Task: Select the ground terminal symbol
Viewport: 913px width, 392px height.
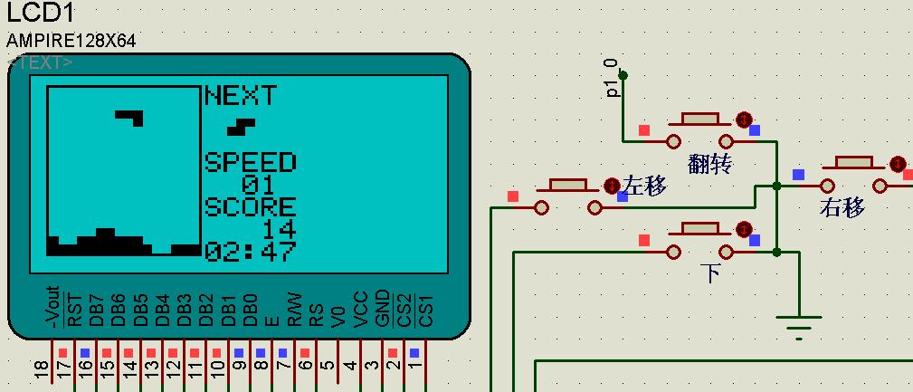Action: tap(798, 328)
